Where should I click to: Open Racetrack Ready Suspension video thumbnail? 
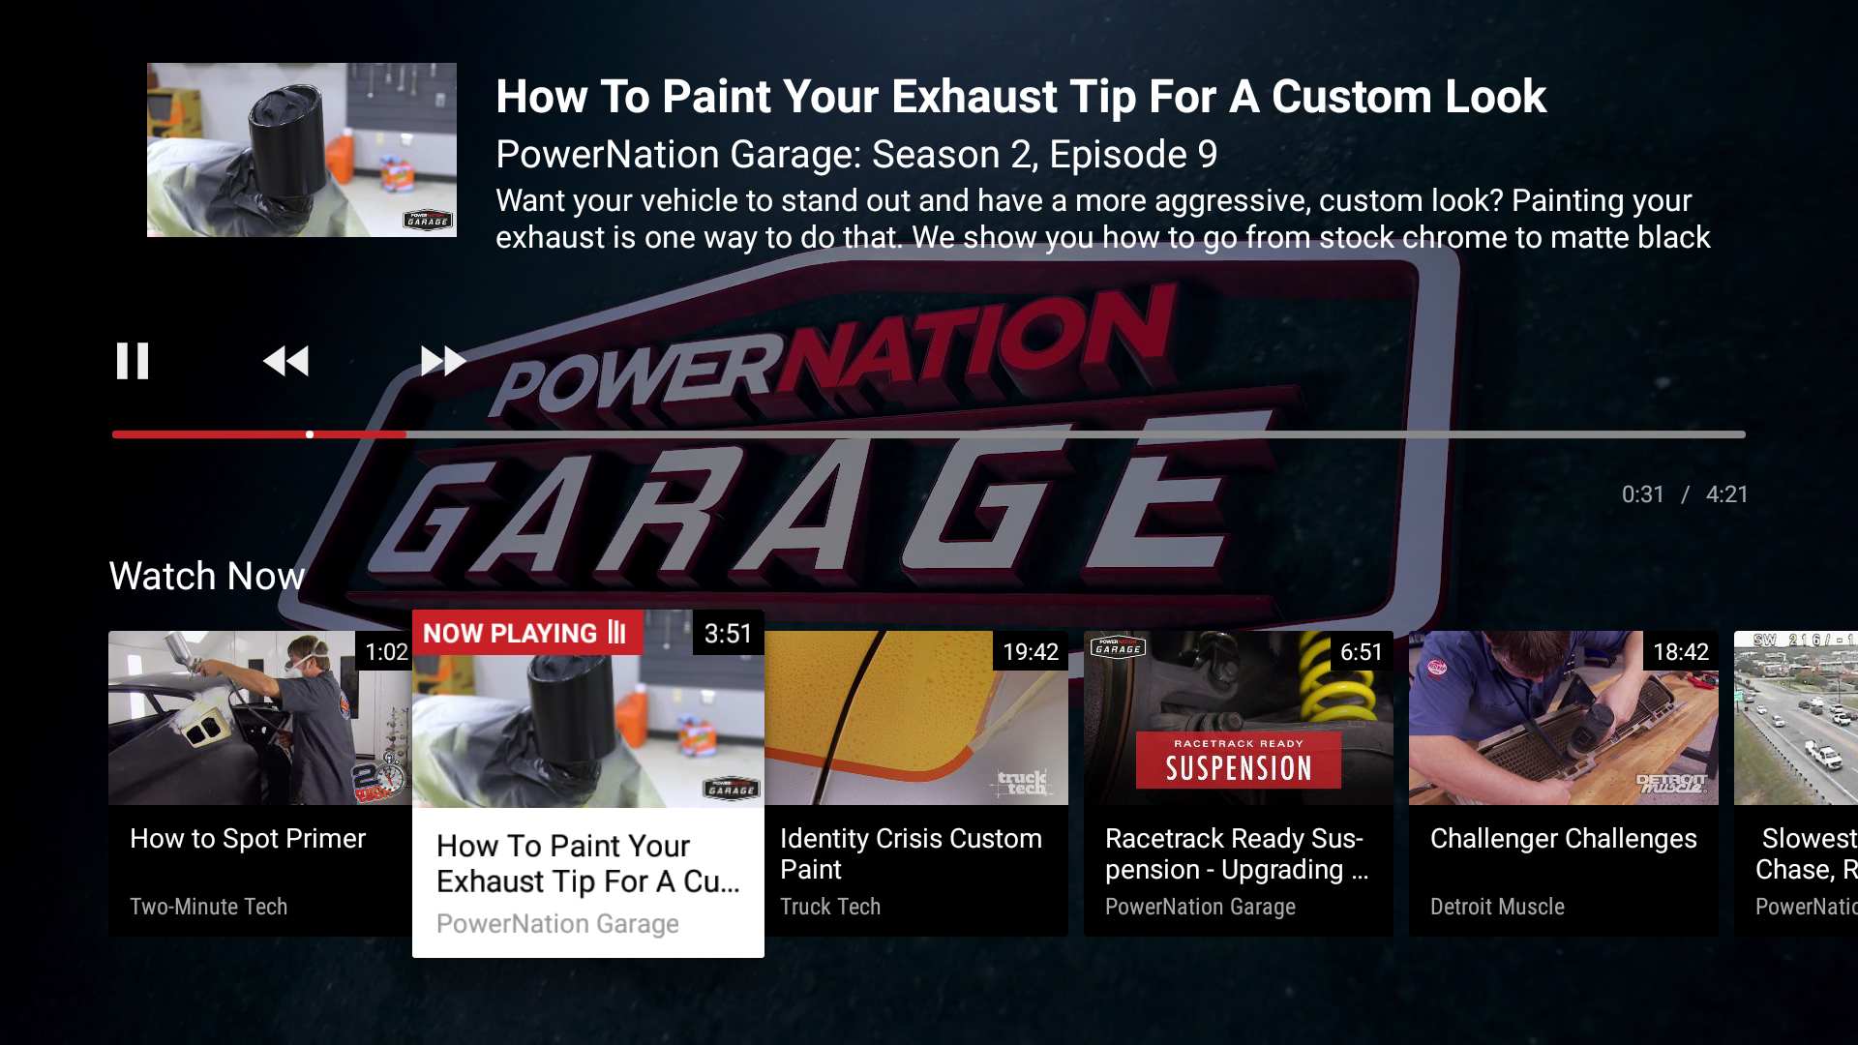1239,718
